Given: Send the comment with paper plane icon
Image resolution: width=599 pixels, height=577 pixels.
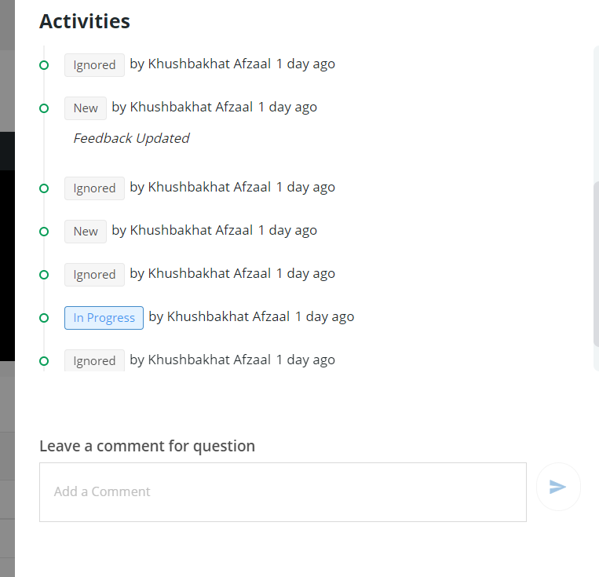Looking at the screenshot, I should [x=558, y=487].
